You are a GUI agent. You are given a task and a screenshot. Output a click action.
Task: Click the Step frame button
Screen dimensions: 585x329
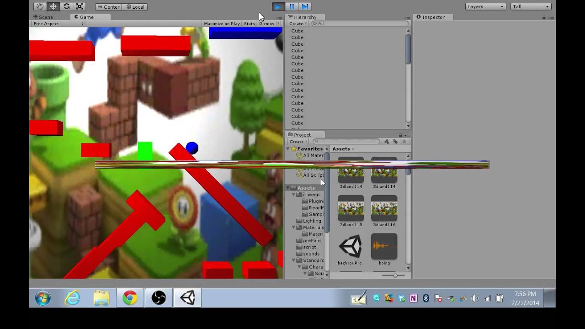tap(305, 6)
